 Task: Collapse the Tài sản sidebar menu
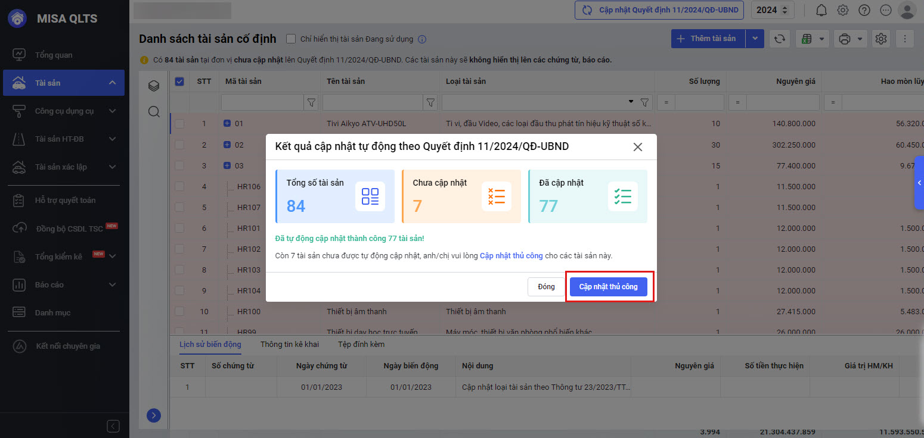(x=112, y=83)
